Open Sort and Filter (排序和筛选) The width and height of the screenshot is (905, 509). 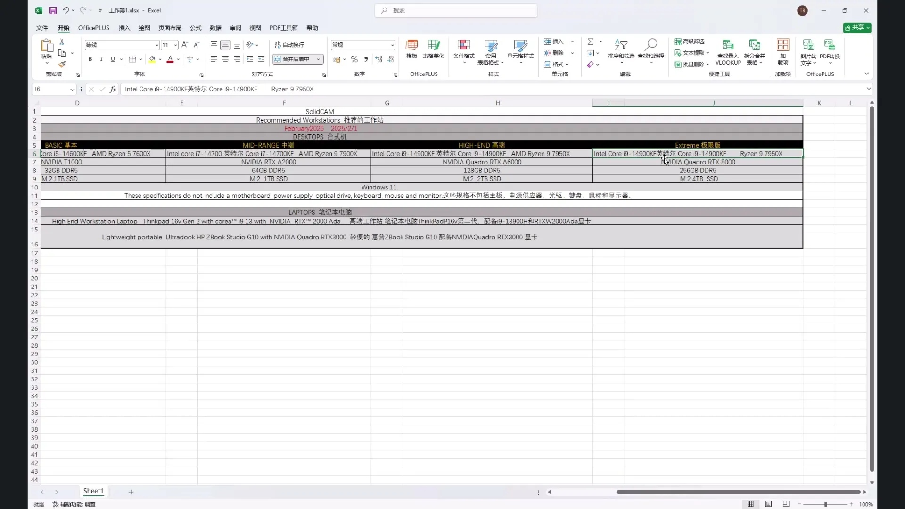[621, 45]
